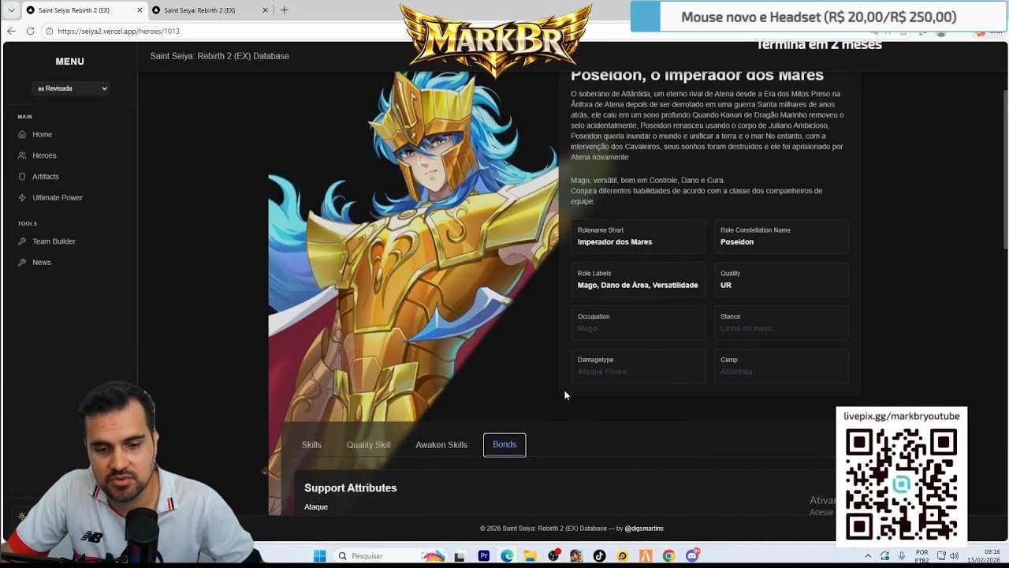Click the @digsmartins footer link
The height and width of the screenshot is (568, 1009).
click(x=644, y=529)
